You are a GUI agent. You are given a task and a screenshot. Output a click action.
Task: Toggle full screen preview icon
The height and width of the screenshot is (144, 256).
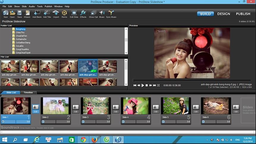coord(158,85)
